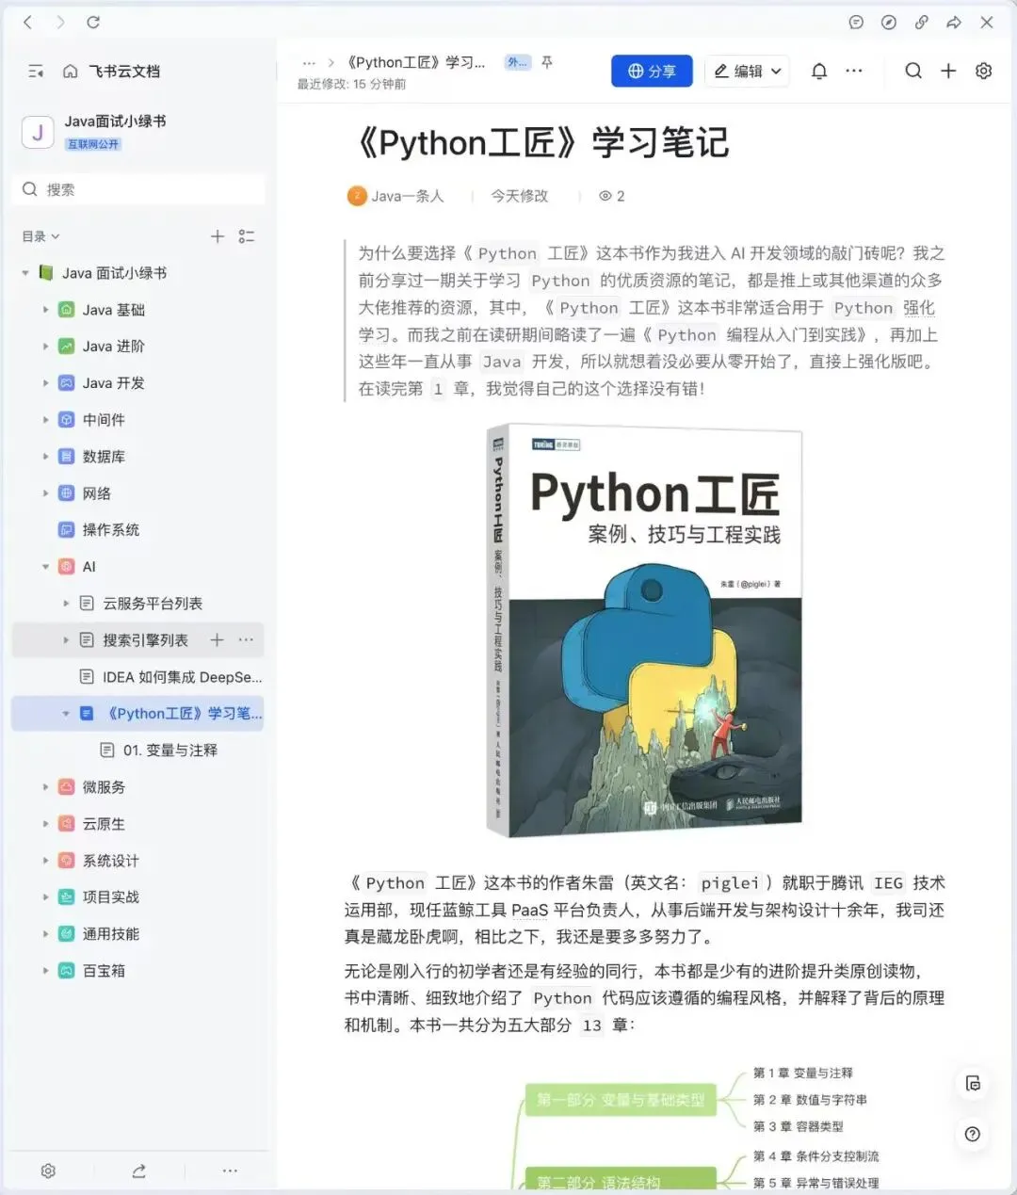Copy the link with the chain icon
Image resolution: width=1017 pixels, height=1195 pixels.
[x=922, y=23]
